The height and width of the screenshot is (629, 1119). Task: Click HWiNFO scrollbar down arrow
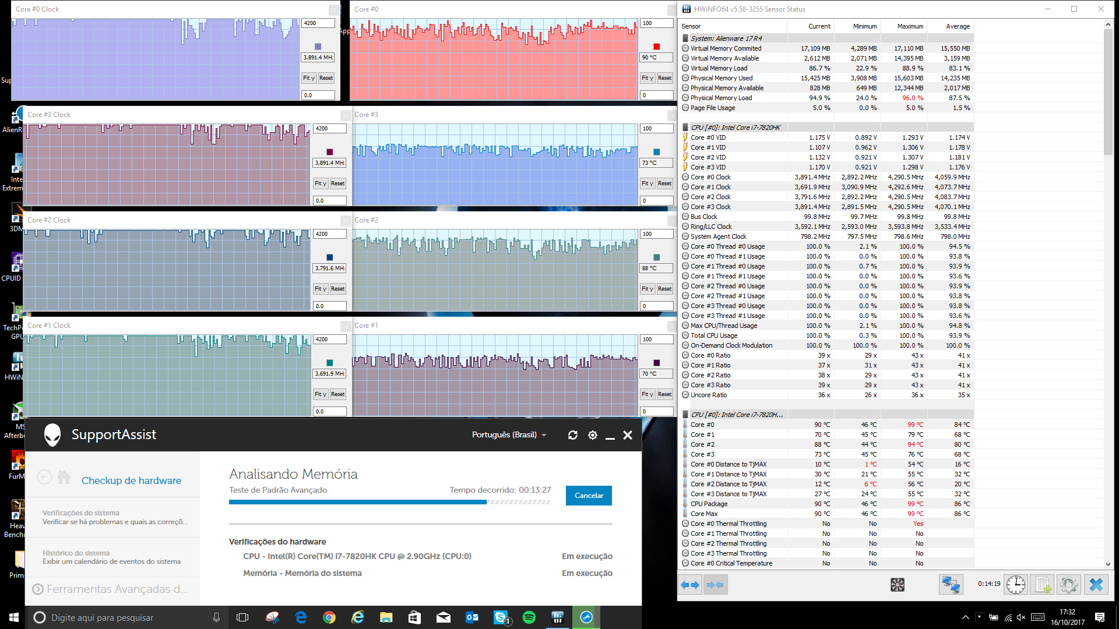click(x=1108, y=564)
